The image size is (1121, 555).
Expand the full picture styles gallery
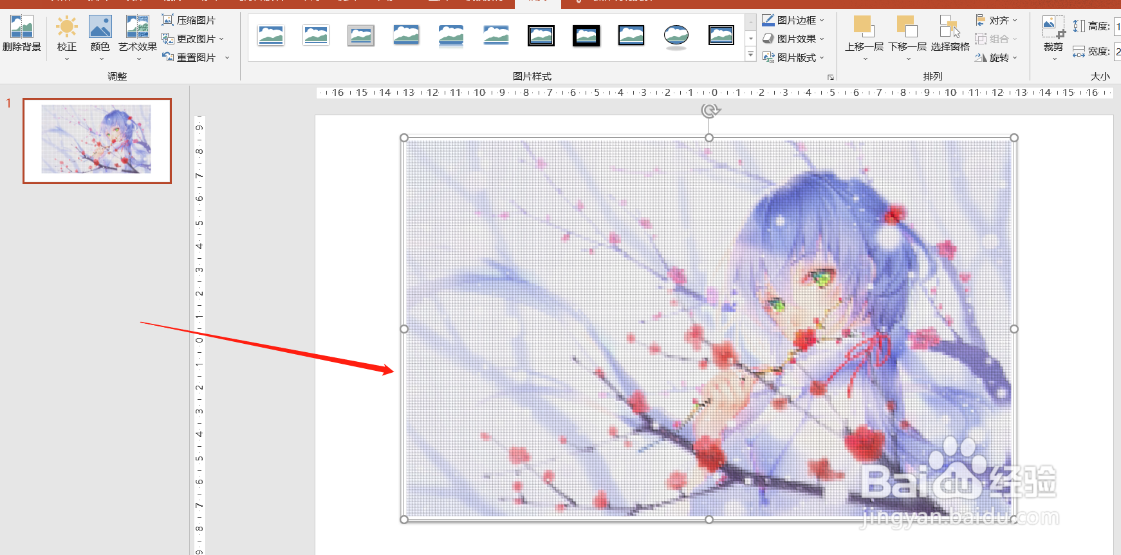pyautogui.click(x=750, y=55)
